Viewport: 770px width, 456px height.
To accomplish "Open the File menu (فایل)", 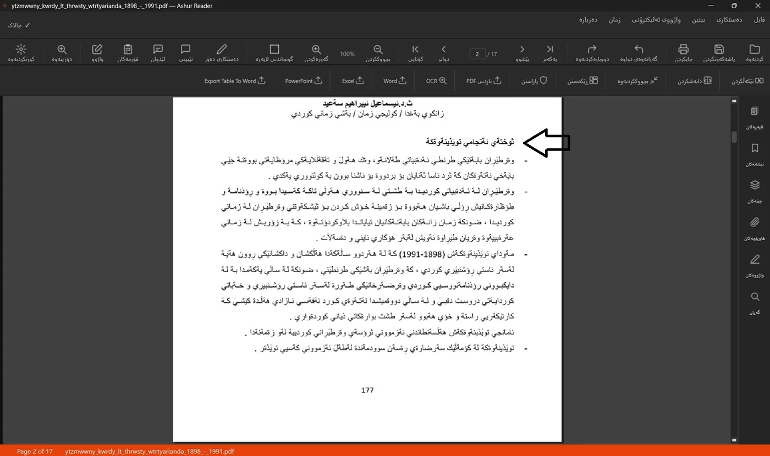I will 759,20.
